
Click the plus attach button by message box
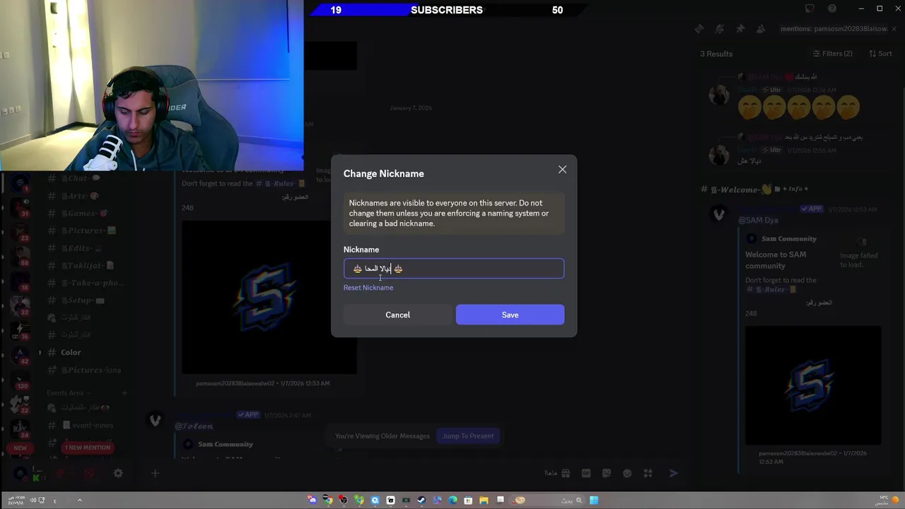tap(155, 474)
